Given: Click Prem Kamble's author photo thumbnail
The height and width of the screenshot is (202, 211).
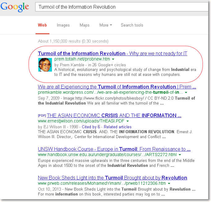Looking at the screenshot, I should (x=45, y=64).
